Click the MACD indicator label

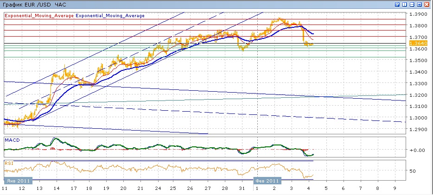(12, 140)
